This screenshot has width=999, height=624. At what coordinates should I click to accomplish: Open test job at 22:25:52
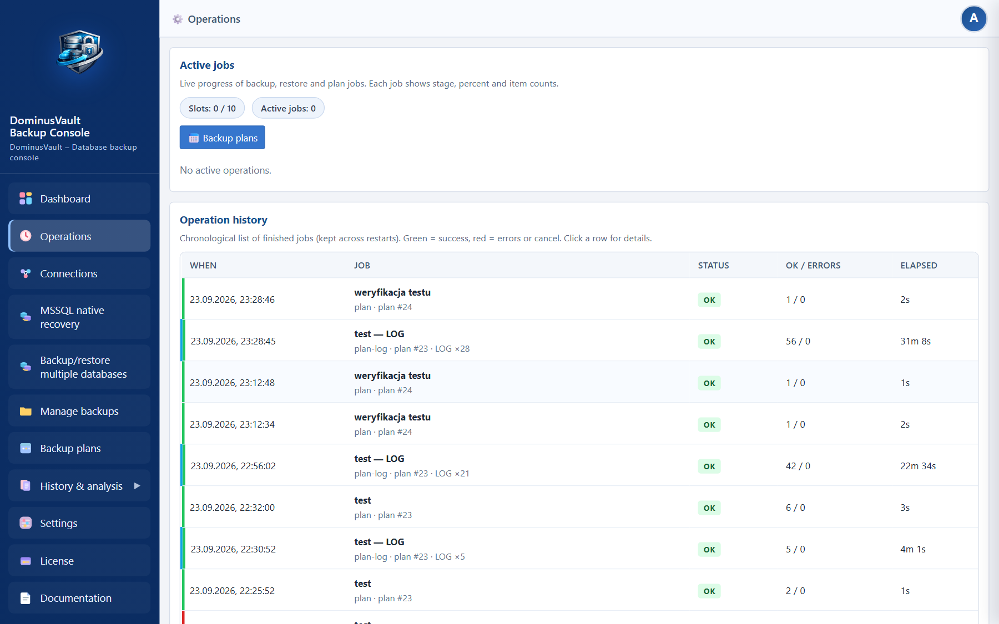click(x=579, y=590)
